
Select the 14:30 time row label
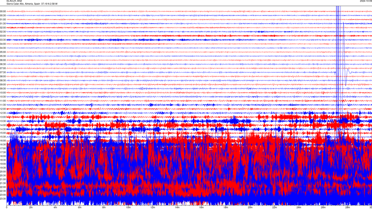[3, 129]
